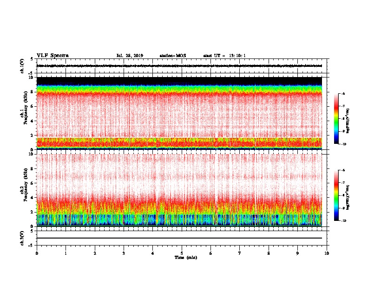Image resolution: width=368 pixels, height=284 pixels.
Task: Select the date text "Jul. 28, 2019"
Action: (130, 56)
